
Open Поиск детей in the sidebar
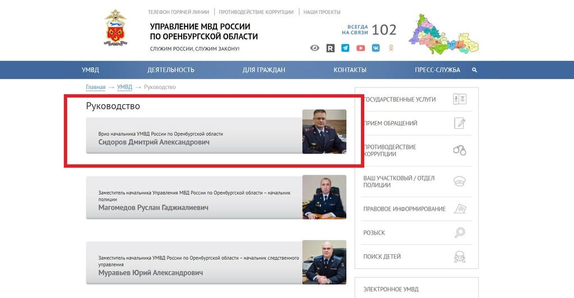382,257
